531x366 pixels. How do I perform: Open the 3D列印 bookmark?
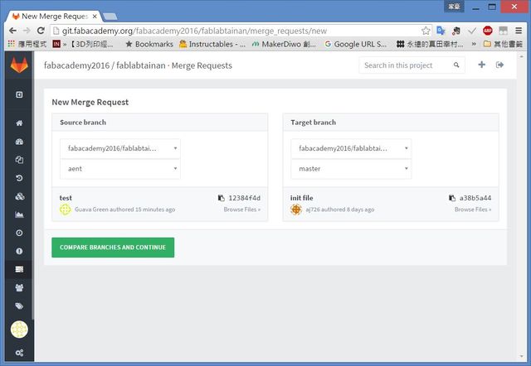coord(92,44)
